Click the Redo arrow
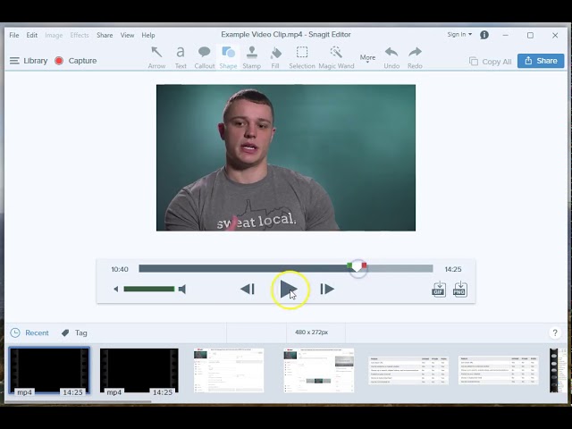The height and width of the screenshot is (429, 572). click(x=415, y=57)
